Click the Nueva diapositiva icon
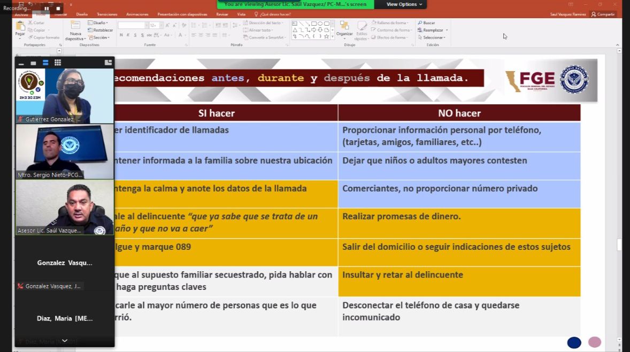630x352 pixels. 75,28
